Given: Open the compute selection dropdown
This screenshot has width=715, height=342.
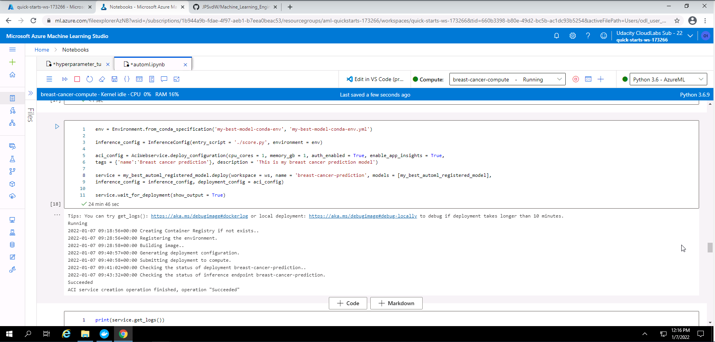Looking at the screenshot, I should pyautogui.click(x=507, y=79).
